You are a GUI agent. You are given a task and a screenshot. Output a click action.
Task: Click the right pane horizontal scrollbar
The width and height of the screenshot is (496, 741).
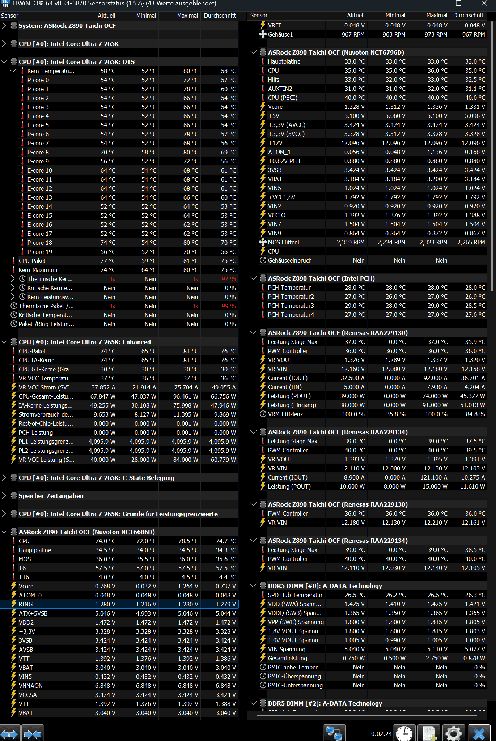[x=366, y=715]
